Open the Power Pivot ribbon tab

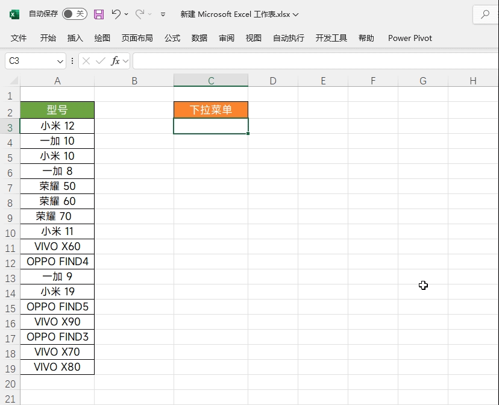[x=410, y=38]
